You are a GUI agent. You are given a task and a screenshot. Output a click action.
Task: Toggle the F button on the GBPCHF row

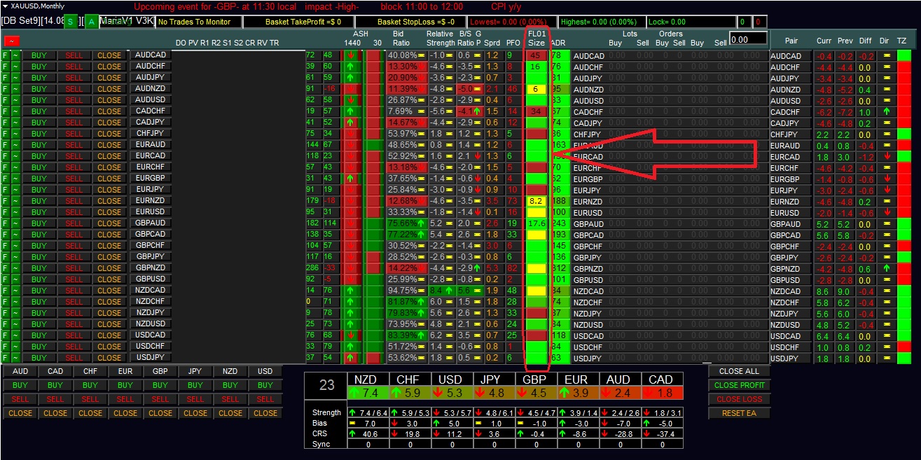(x=6, y=246)
